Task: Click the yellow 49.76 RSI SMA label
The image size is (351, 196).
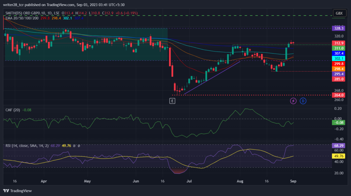Action: coord(338,156)
